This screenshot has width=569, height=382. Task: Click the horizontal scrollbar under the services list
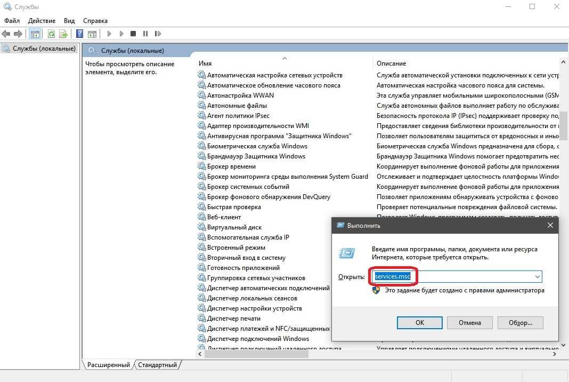(x=256, y=354)
